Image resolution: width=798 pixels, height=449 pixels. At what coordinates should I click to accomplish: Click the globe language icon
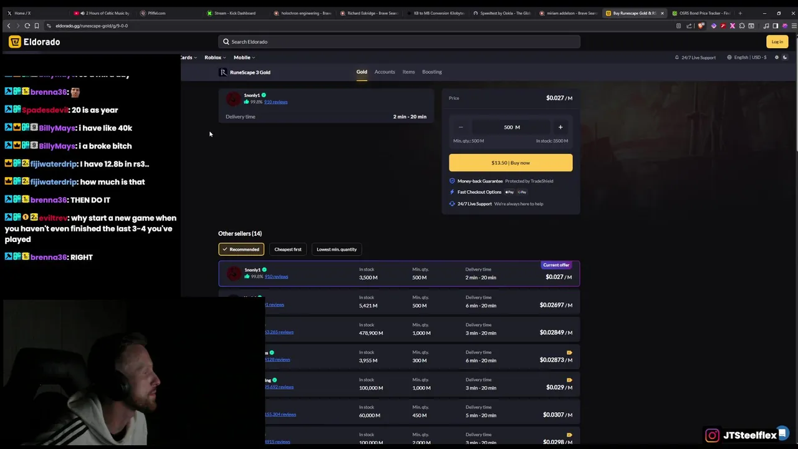(729, 57)
